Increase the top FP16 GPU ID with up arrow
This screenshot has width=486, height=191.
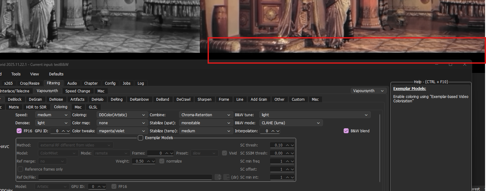[x=63, y=131]
